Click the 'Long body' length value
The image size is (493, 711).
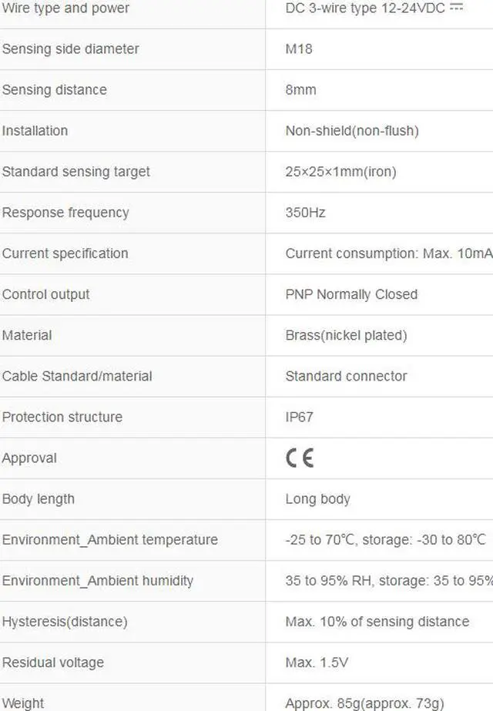pyautogui.click(x=317, y=498)
